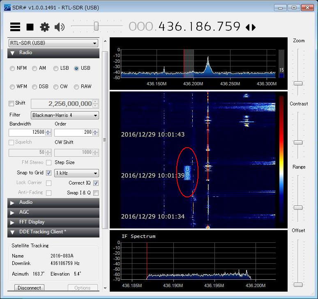Viewport: 318px width, 299px height.
Task: Click the side panel scroll down arrow
Action: coord(105,288)
